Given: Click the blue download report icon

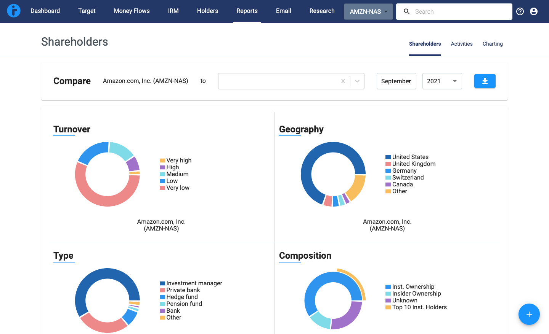Looking at the screenshot, I should (x=485, y=81).
